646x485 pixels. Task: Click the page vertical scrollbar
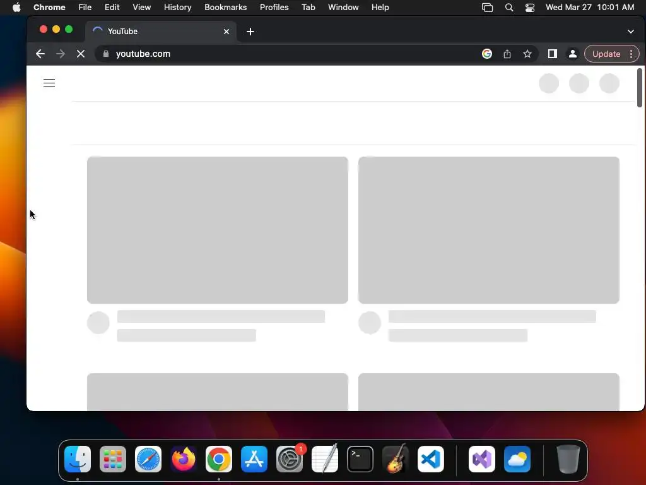click(x=640, y=87)
